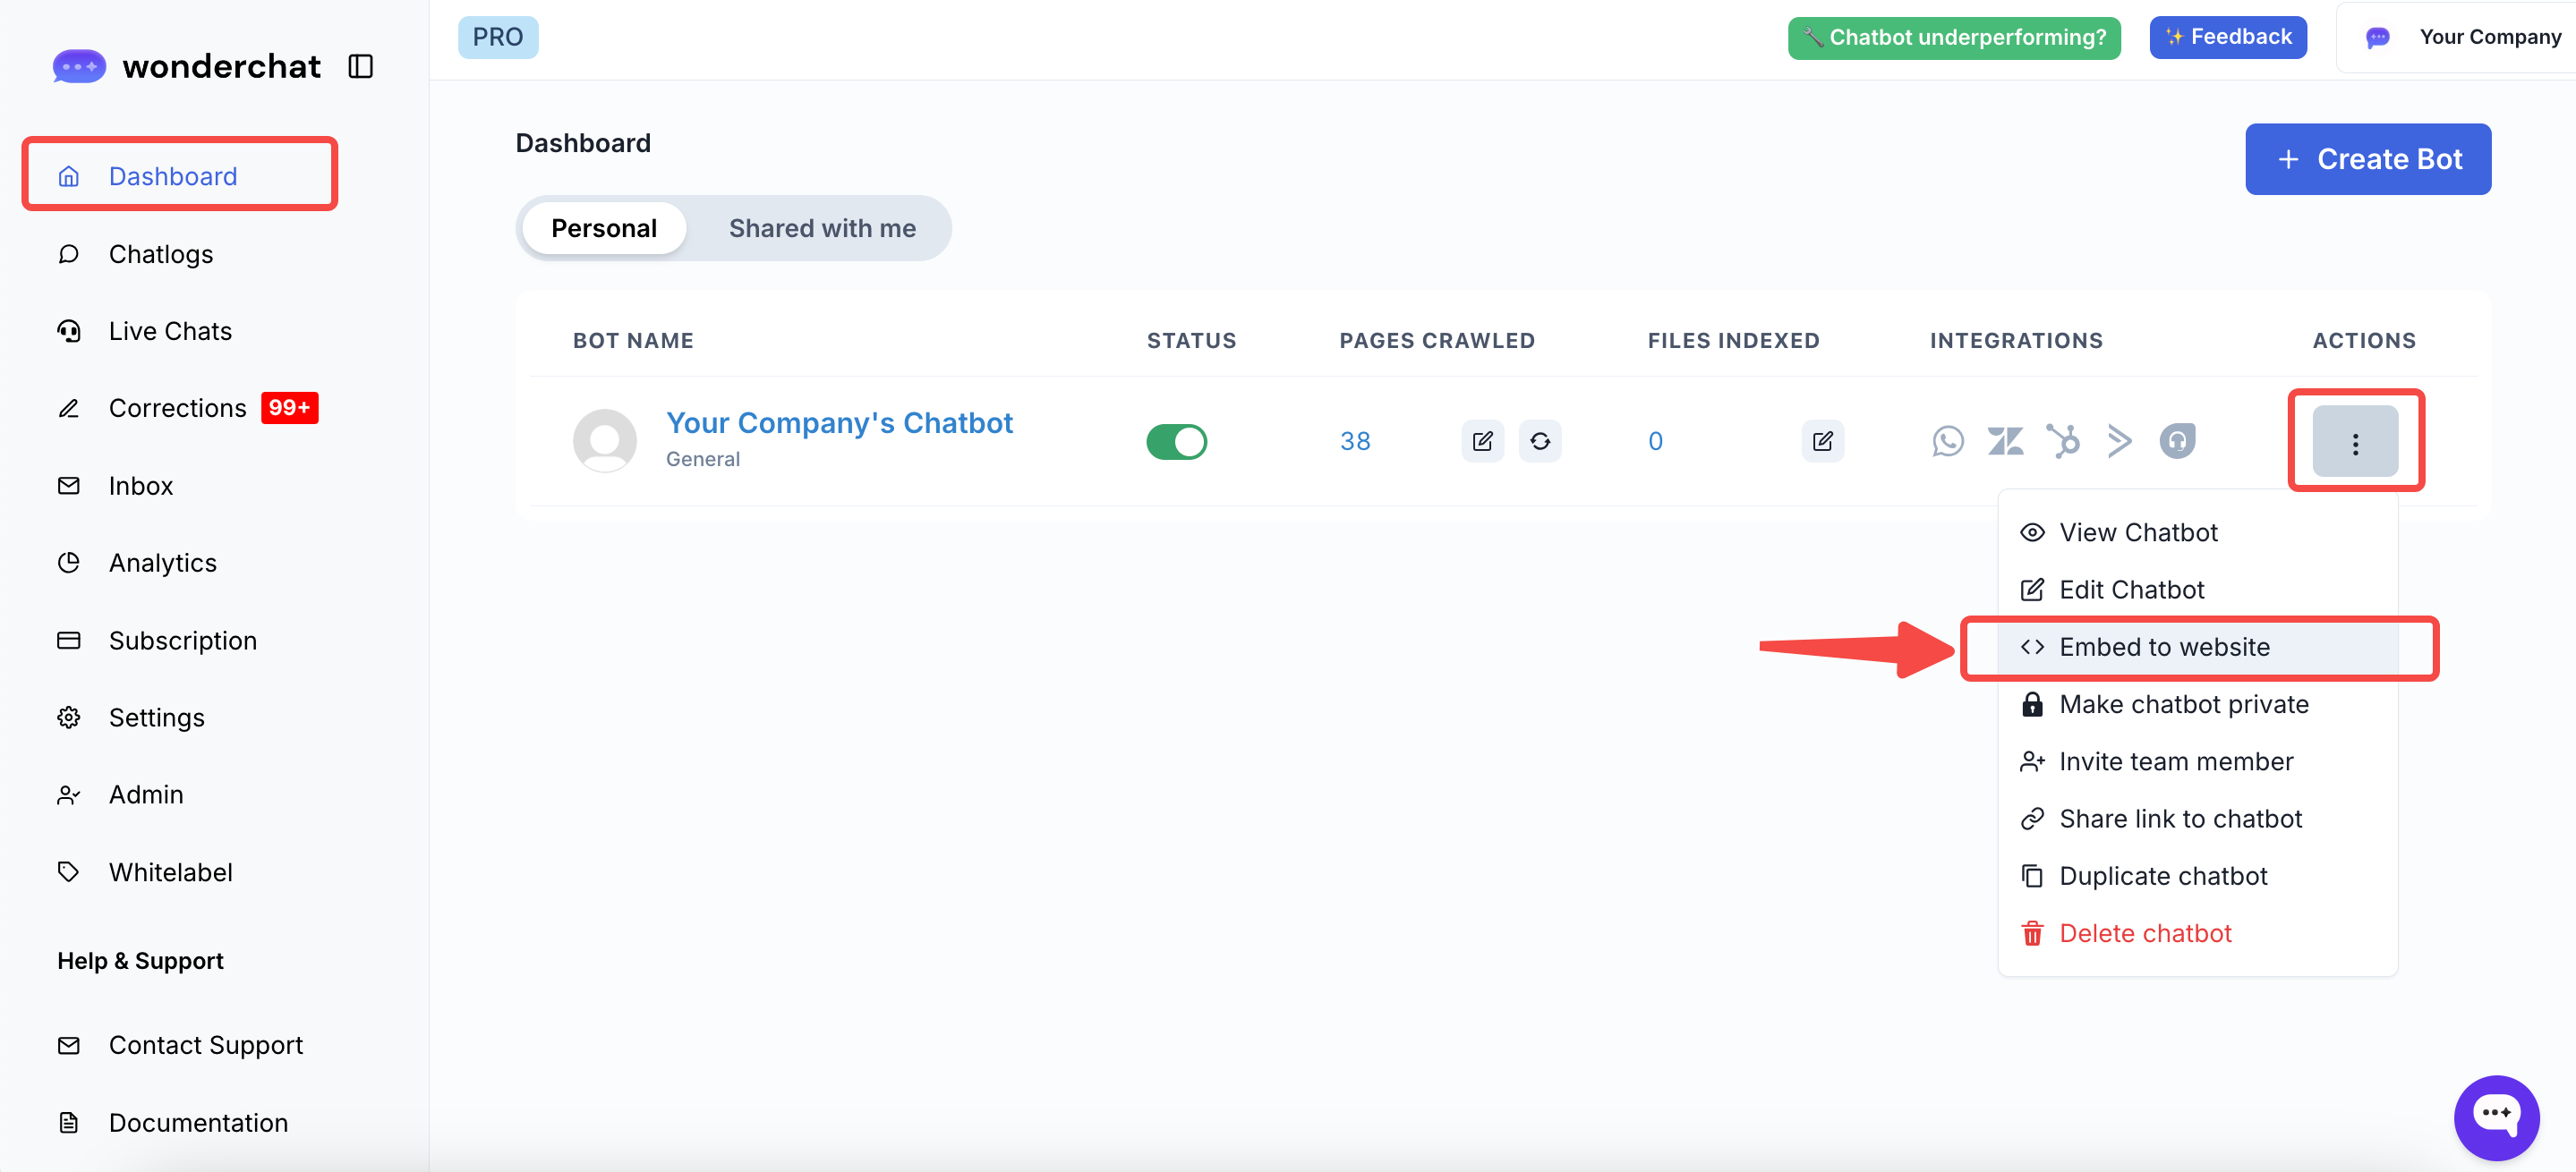Click the WhatsApp integration icon
The width and height of the screenshot is (2576, 1172).
(1947, 441)
